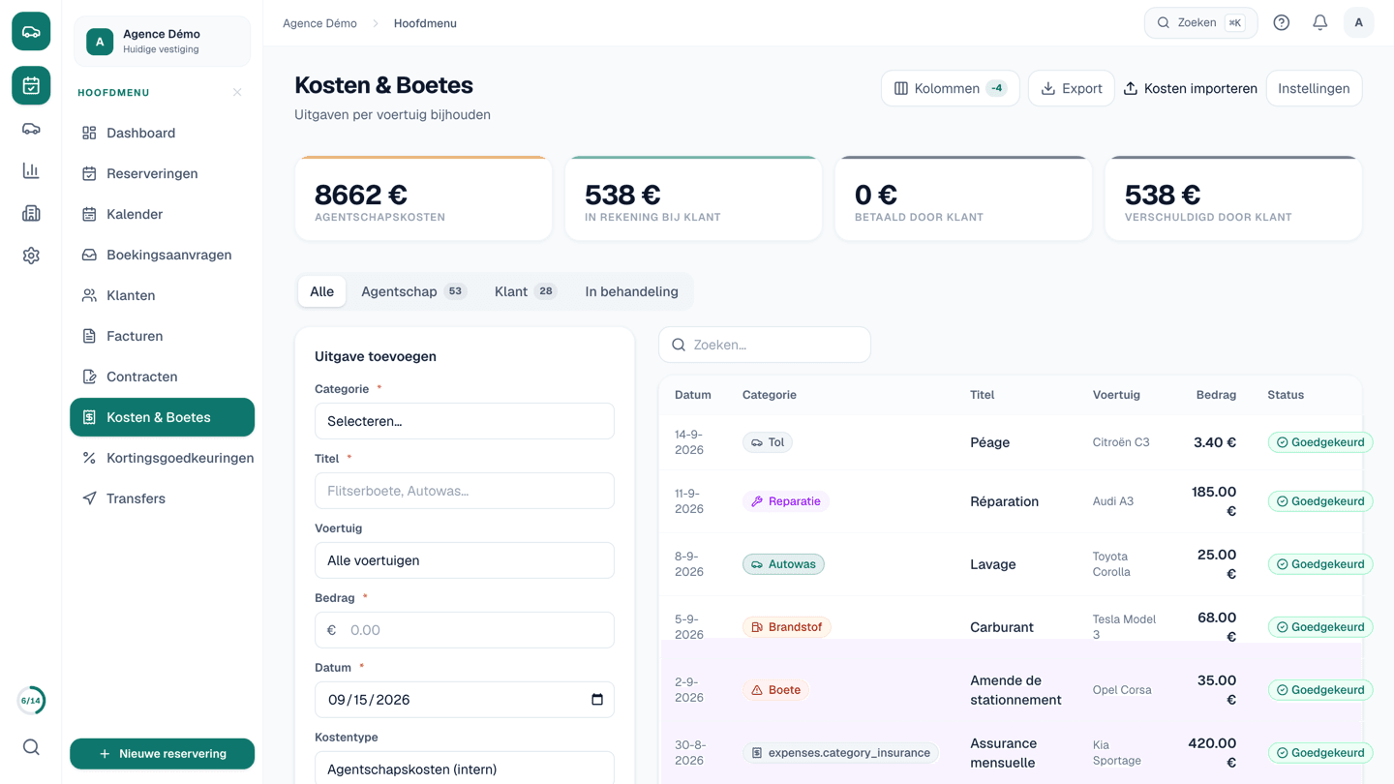This screenshot has width=1394, height=784.
Task: Open the calendar-check icon in the rail
Action: pyautogui.click(x=31, y=85)
